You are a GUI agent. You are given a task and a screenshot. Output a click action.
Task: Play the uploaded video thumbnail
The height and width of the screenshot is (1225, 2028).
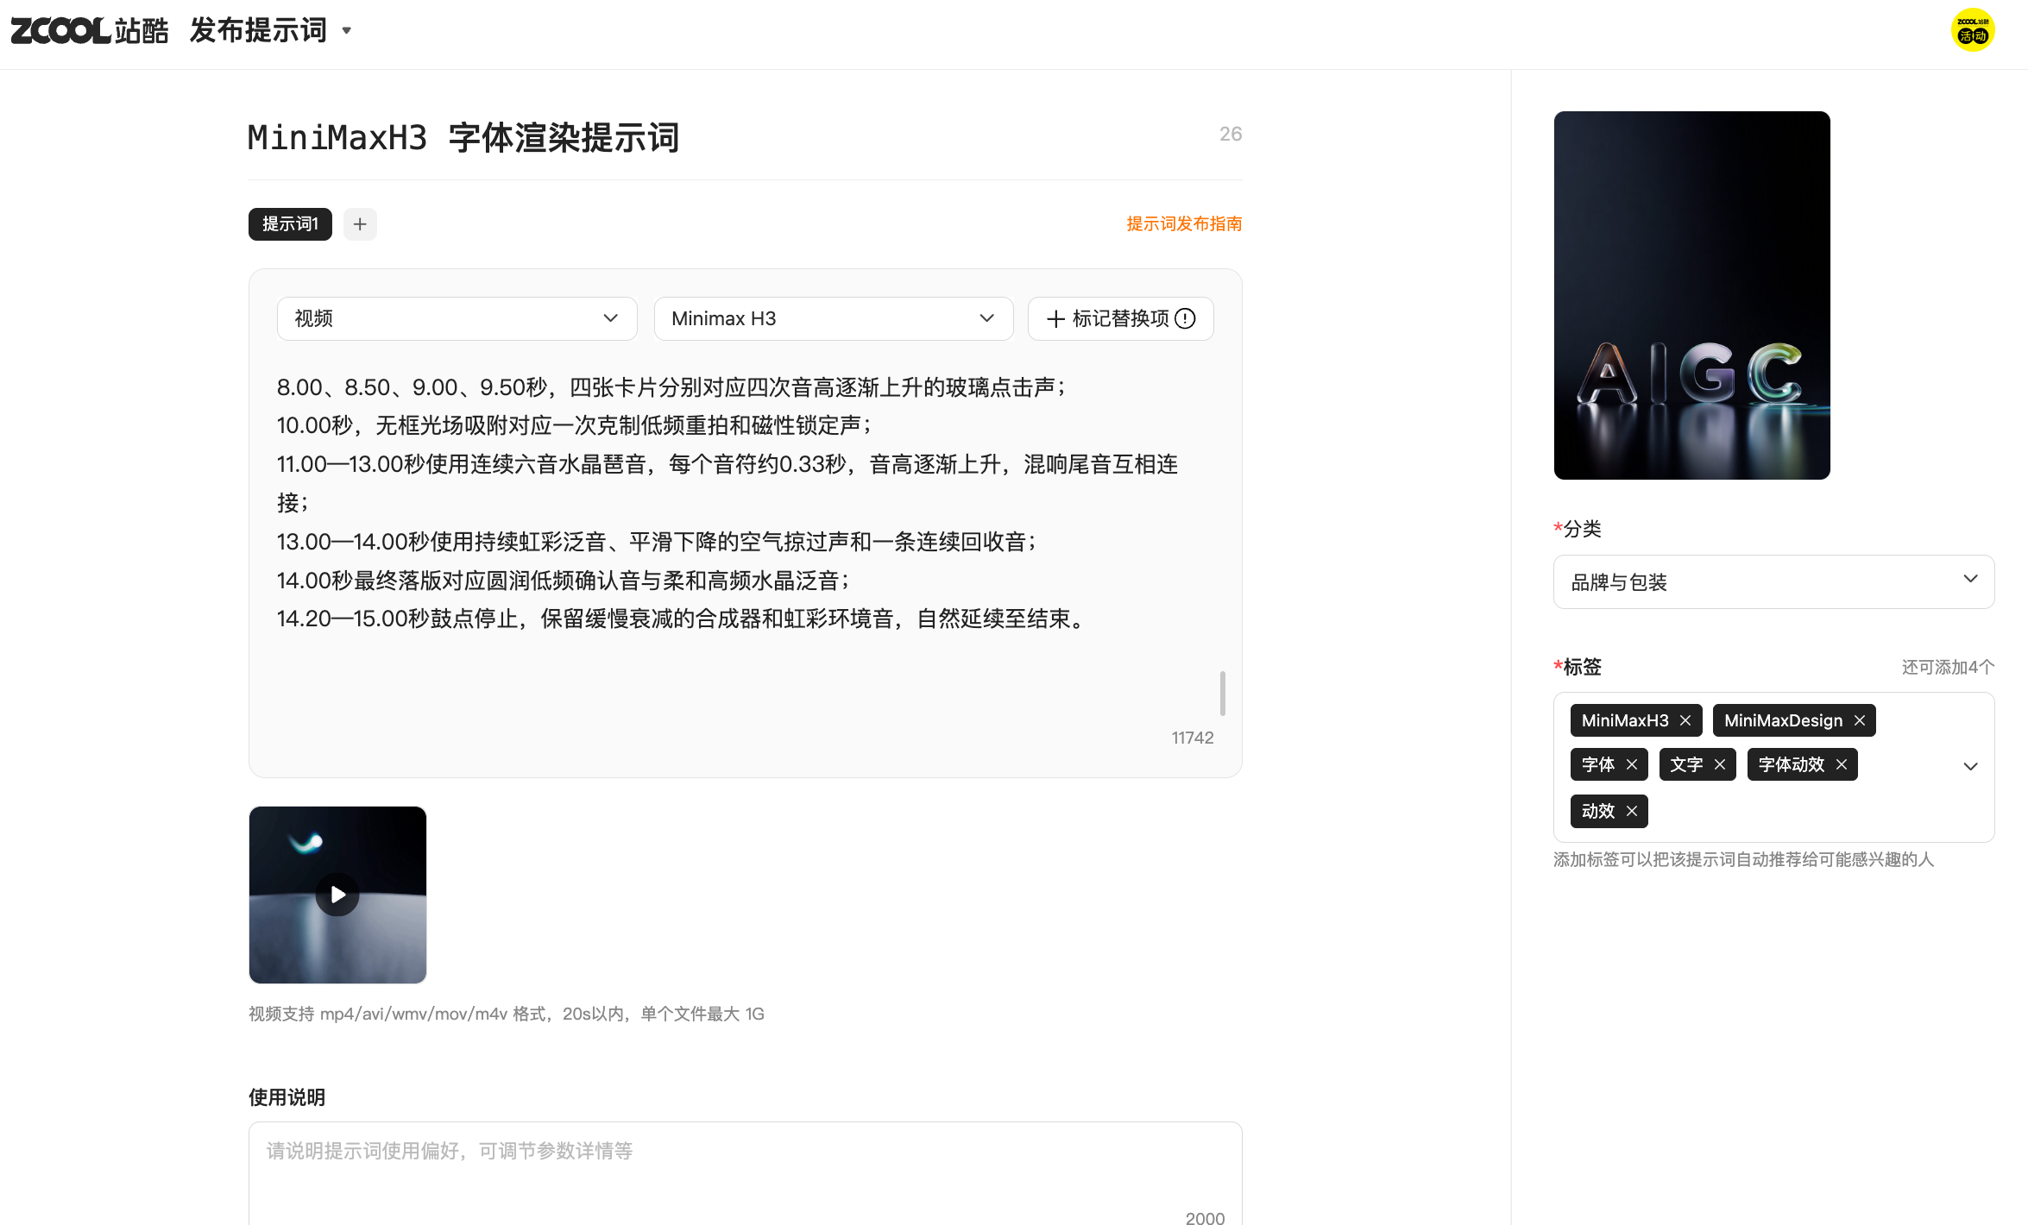click(337, 895)
